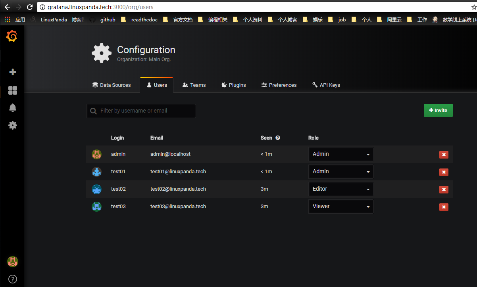
Task: Reload the page with browser refresh icon
Action: click(30, 7)
